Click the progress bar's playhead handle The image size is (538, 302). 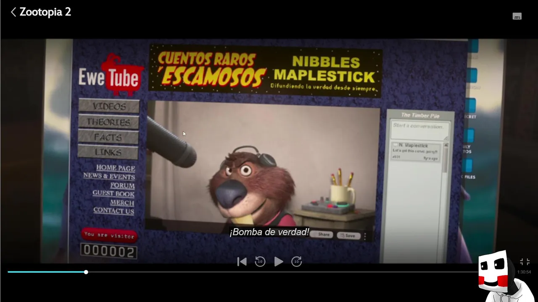[x=86, y=272]
